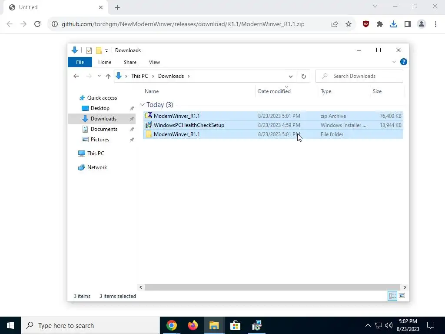The image size is (445, 334).
Task: Bookmark this page with star icon
Action: [349, 24]
